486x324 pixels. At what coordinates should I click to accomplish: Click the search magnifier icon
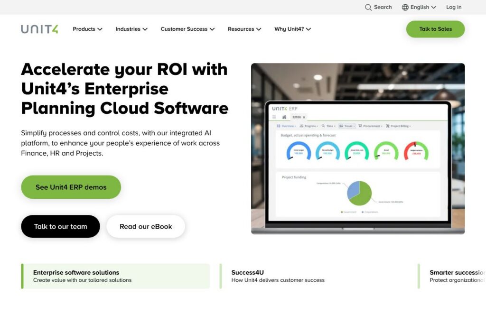(x=368, y=7)
